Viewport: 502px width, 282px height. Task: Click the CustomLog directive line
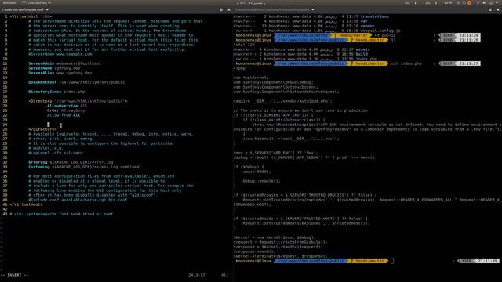84,167
